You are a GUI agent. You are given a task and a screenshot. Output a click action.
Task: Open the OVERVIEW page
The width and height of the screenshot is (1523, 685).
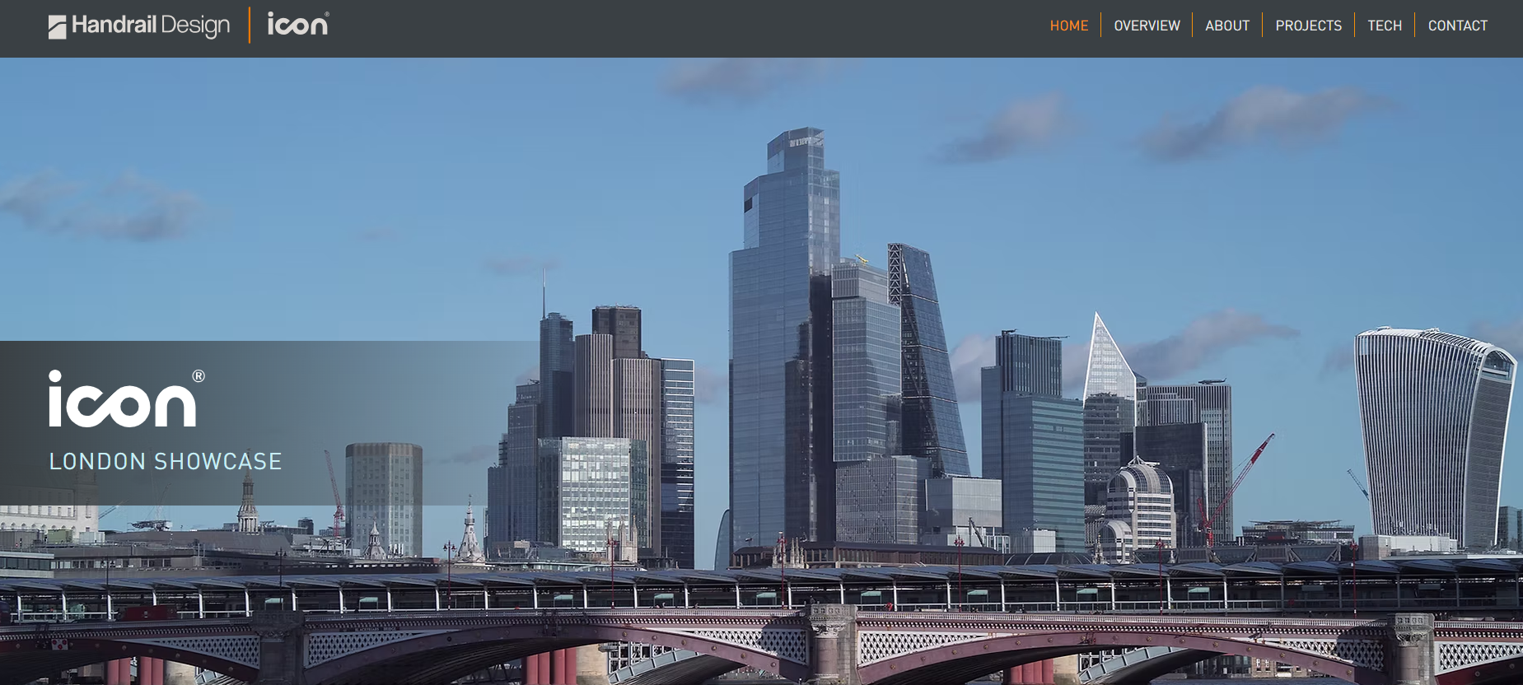point(1147,26)
